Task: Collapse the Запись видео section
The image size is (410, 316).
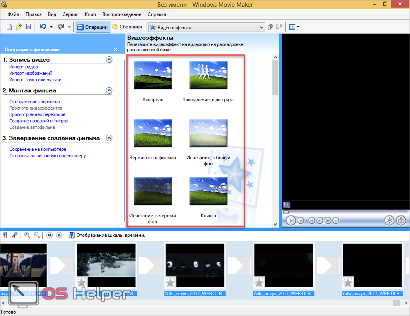Action: pyautogui.click(x=109, y=60)
